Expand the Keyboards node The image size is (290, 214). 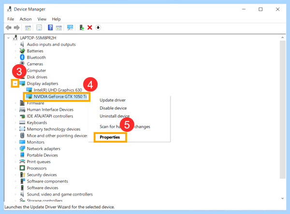pos(15,123)
